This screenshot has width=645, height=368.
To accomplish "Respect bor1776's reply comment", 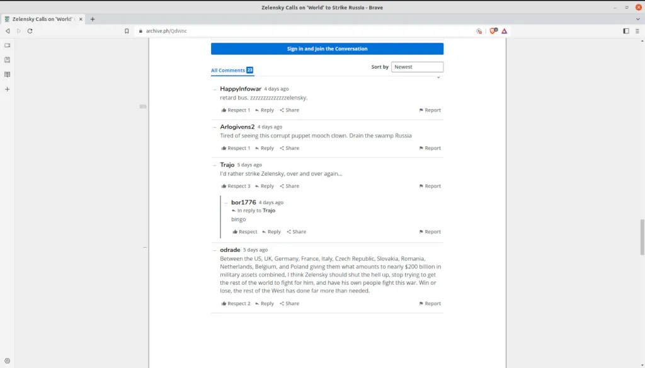I will (245, 232).
